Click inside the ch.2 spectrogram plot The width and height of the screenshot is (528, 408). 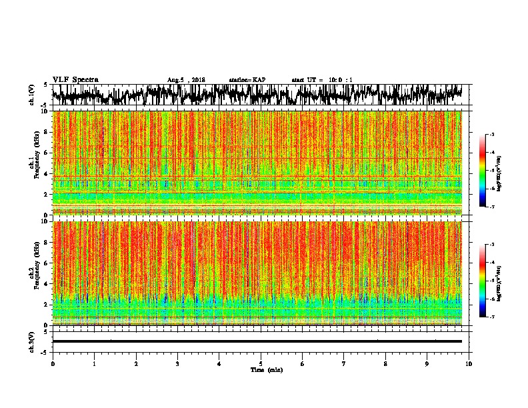[257, 273]
